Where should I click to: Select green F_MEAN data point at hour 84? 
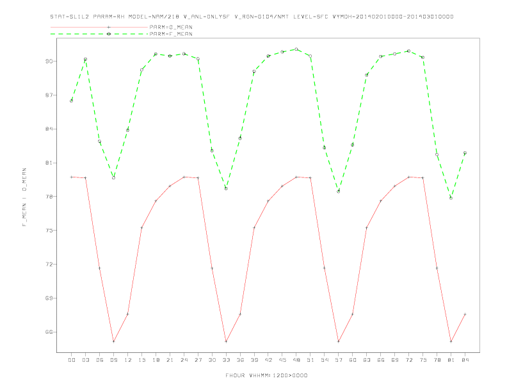pyautogui.click(x=465, y=152)
